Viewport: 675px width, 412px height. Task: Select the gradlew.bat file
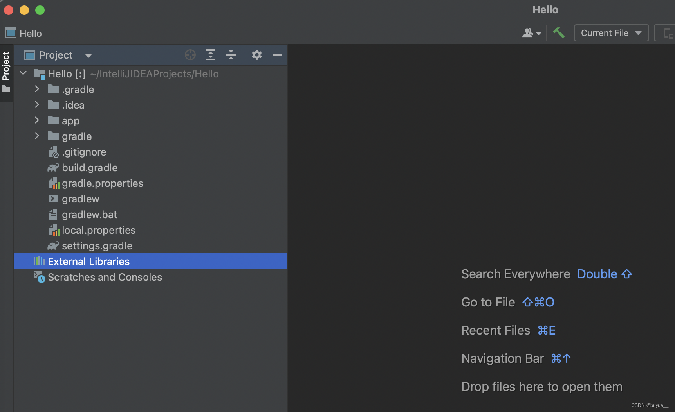point(89,215)
